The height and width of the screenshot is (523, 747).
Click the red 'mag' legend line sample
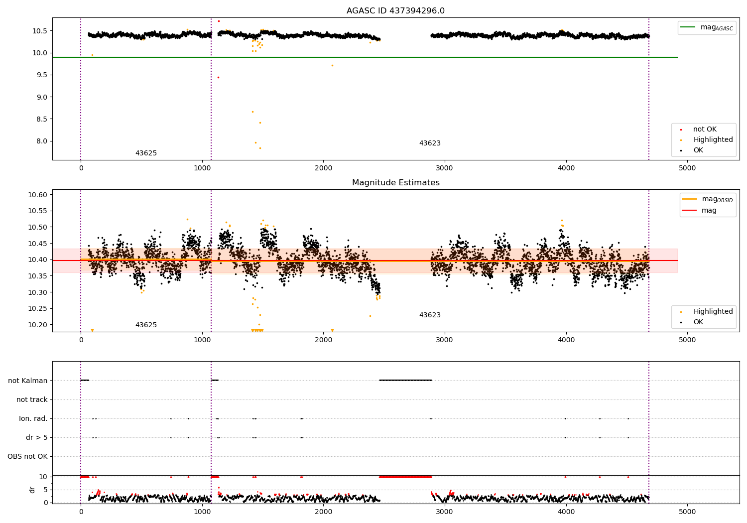click(x=689, y=210)
